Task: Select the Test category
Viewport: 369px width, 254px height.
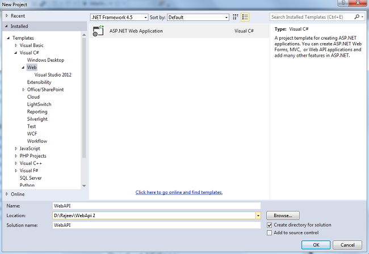Action: click(x=31, y=126)
